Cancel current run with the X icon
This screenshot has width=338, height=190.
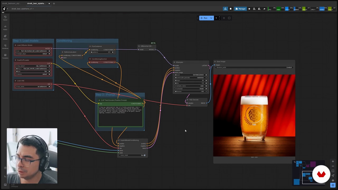[224, 18]
